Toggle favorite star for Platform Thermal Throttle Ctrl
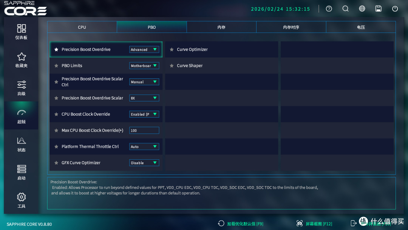 point(56,147)
